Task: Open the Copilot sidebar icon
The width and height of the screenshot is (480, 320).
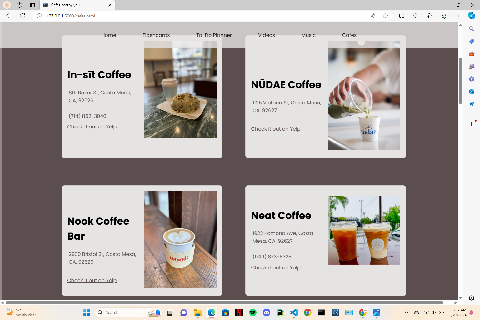Action: point(472,16)
